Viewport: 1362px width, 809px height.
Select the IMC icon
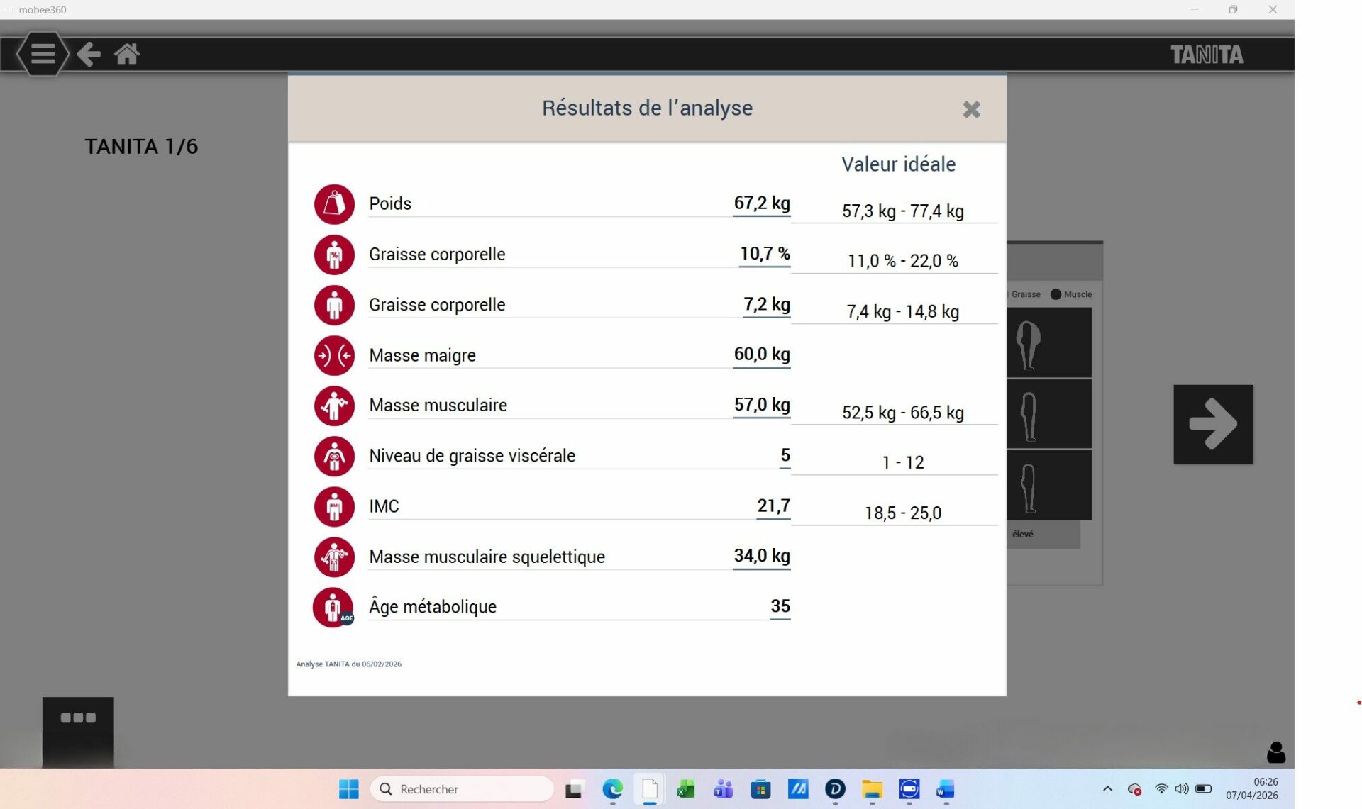click(x=334, y=506)
